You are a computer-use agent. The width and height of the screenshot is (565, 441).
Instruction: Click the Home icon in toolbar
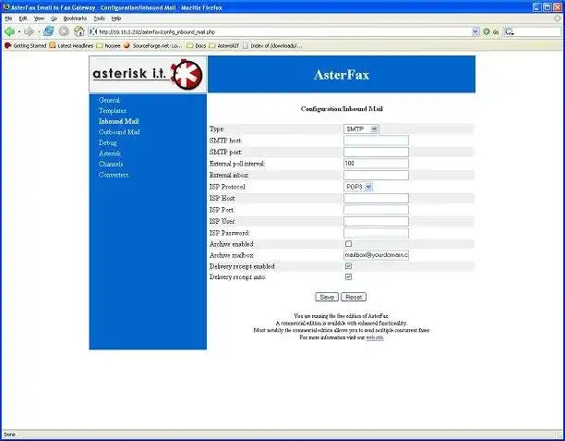pyautogui.click(x=78, y=31)
